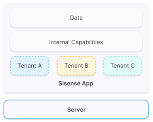The width and height of the screenshot is (153, 122).
Task: Select the yellow Tenant B block
Action: 76,66
